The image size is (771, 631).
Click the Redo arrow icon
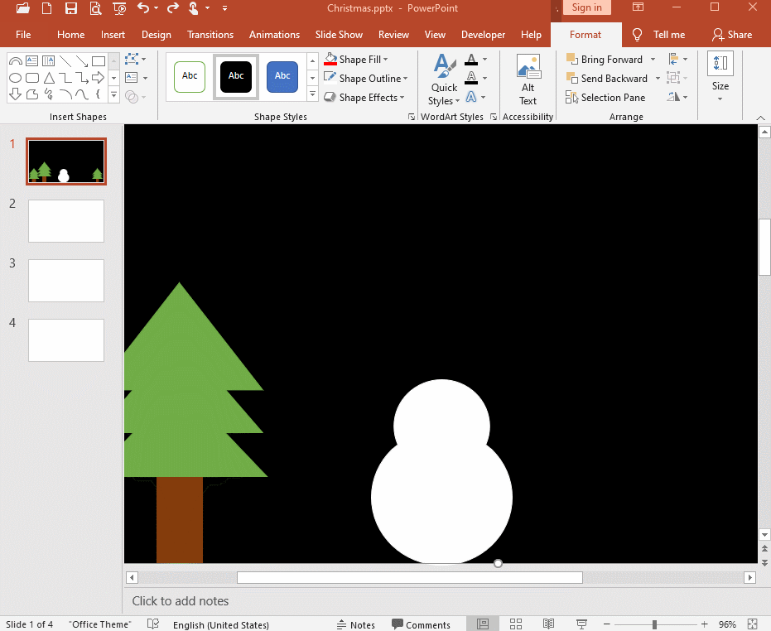pos(173,8)
